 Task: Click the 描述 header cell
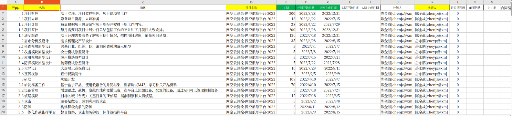pos(143,8)
